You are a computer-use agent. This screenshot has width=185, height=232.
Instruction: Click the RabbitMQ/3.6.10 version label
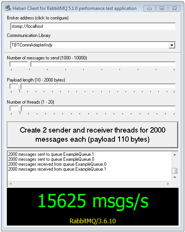point(93,221)
